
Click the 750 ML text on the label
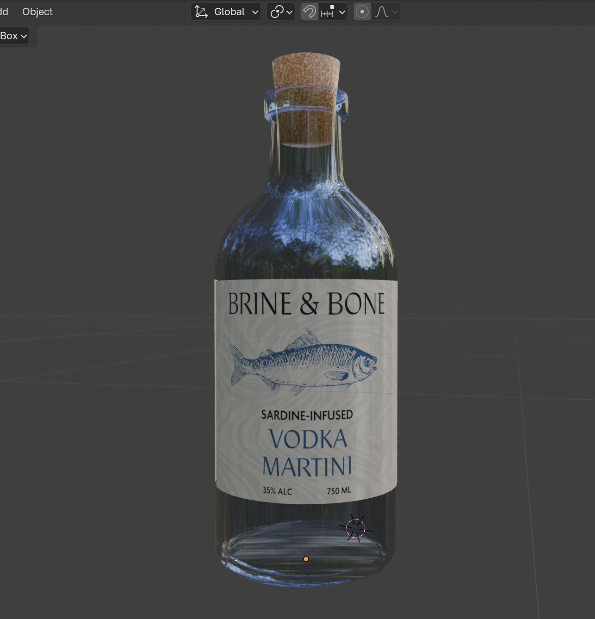pyautogui.click(x=339, y=490)
